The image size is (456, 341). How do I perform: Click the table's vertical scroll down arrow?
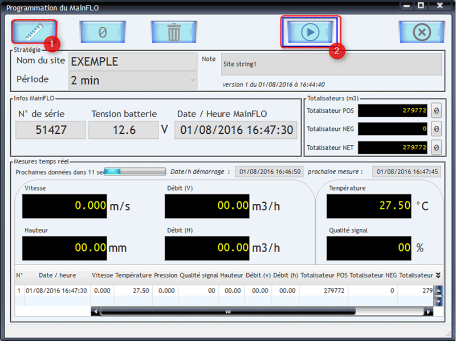[438, 302]
